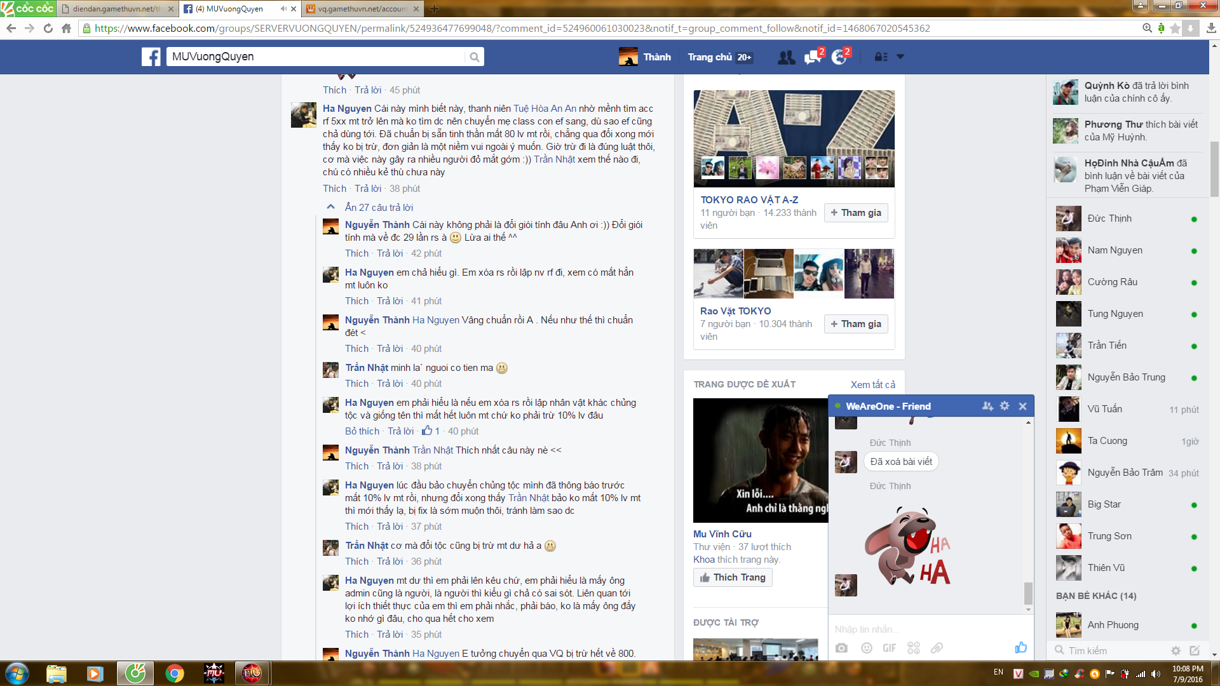Click the chat camera photo icon
The height and width of the screenshot is (686, 1220).
coord(841,648)
